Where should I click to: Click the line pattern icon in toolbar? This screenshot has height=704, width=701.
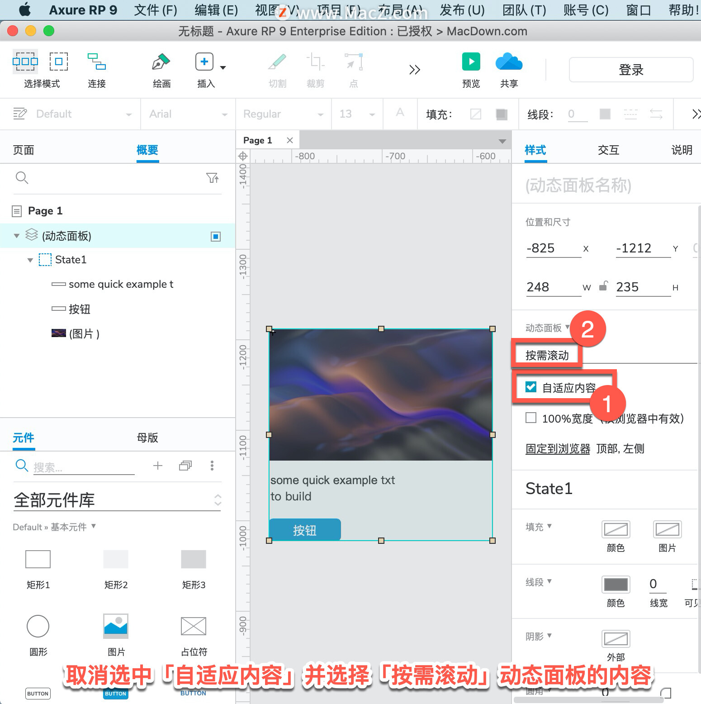coord(630,114)
